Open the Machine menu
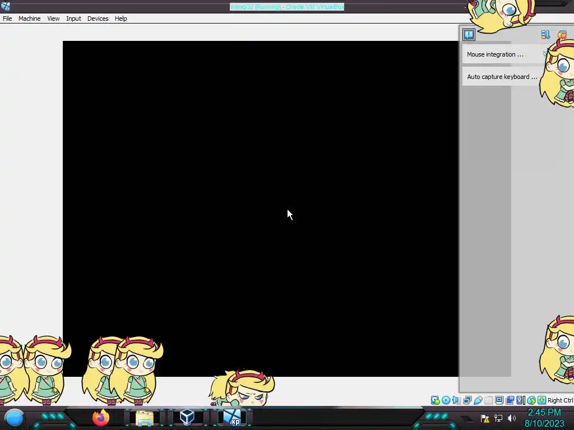Image resolution: width=574 pixels, height=430 pixels. coord(29,18)
